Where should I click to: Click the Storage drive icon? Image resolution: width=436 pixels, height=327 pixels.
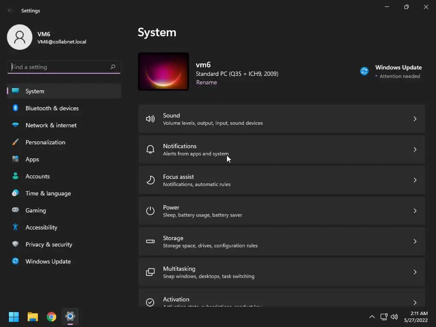point(150,241)
